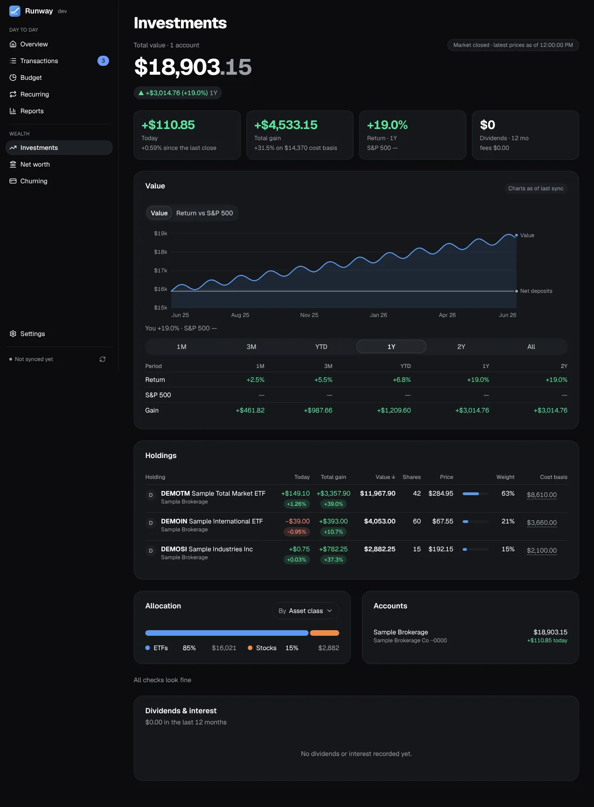This screenshot has height=807, width=594.
Task: Click the $8,610.00 cost basis link
Action: click(x=542, y=495)
